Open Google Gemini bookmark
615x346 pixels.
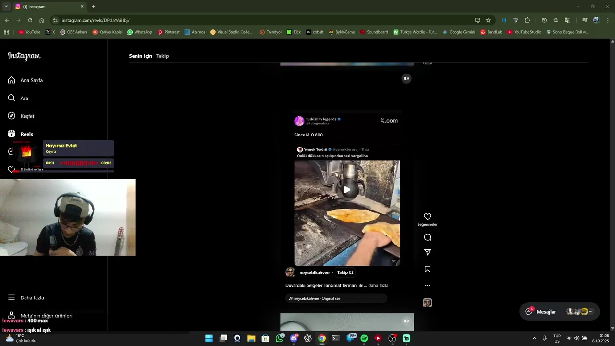click(x=459, y=32)
